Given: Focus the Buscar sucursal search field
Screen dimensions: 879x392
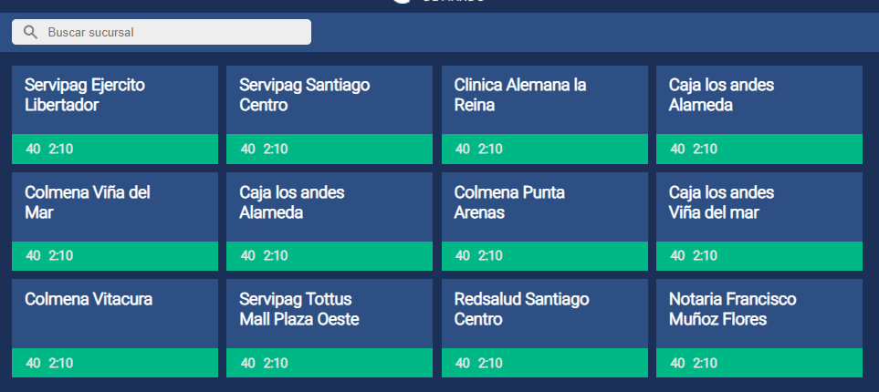Looking at the screenshot, I should tap(162, 32).
